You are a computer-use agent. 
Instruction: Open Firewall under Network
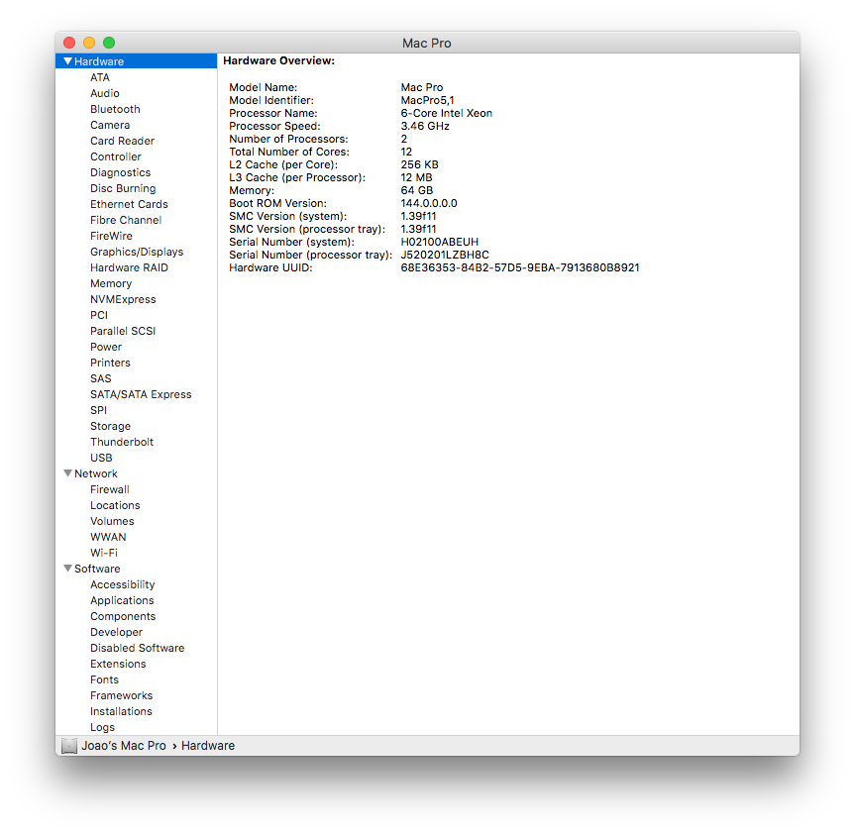coord(110,489)
